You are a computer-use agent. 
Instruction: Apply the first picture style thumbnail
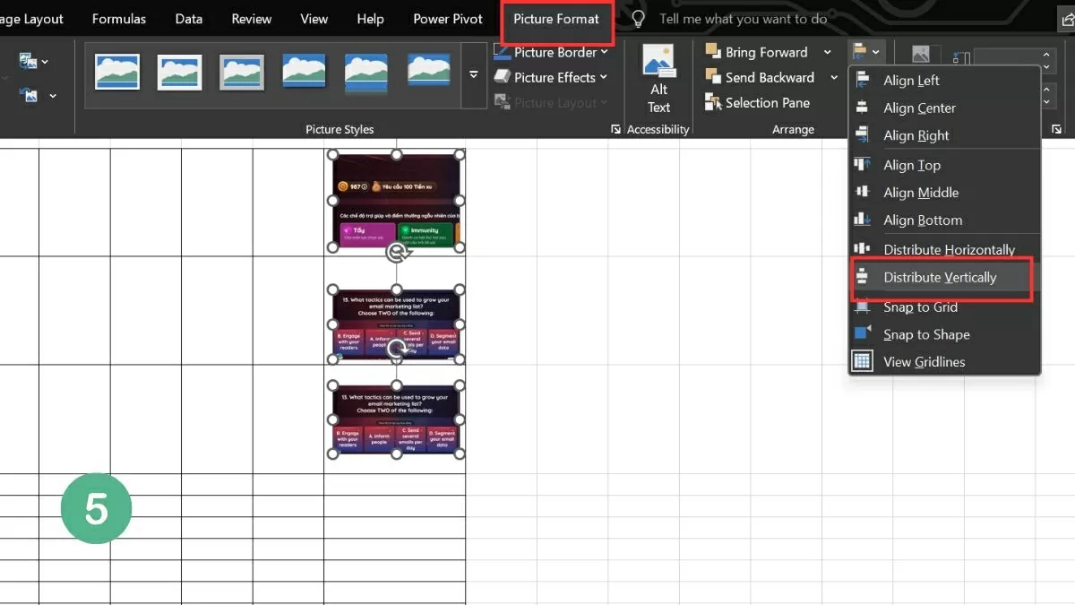117,72
